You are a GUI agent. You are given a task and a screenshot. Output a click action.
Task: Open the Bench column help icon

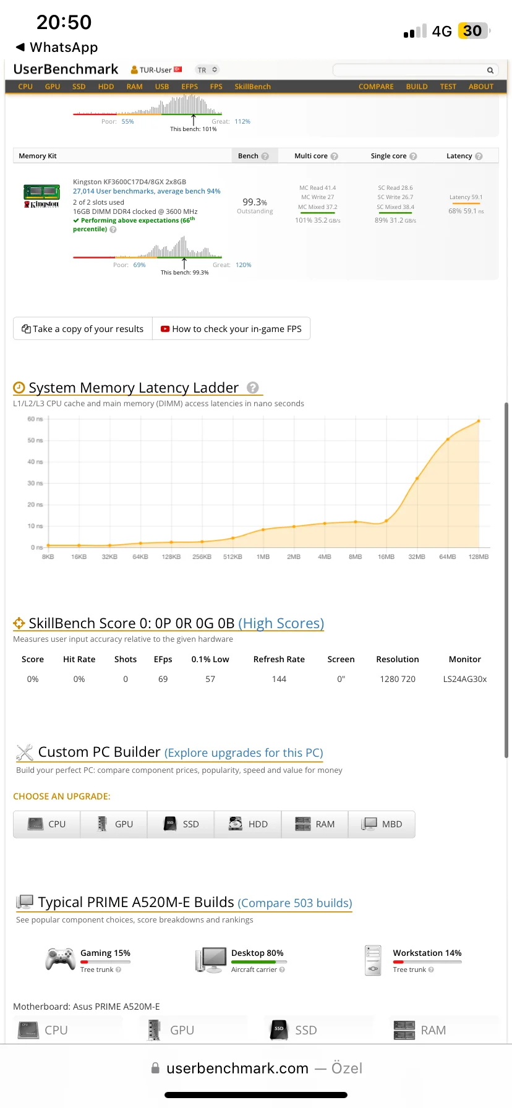265,156
